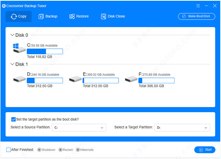Switch to the Copy tab

pos(18,17)
